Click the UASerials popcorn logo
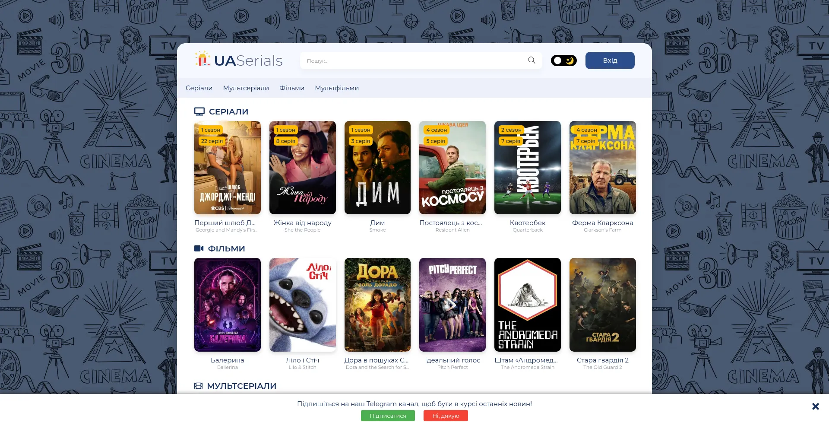The height and width of the screenshot is (429, 829). click(202, 60)
